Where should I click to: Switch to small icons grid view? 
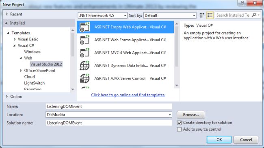(x=201, y=15)
